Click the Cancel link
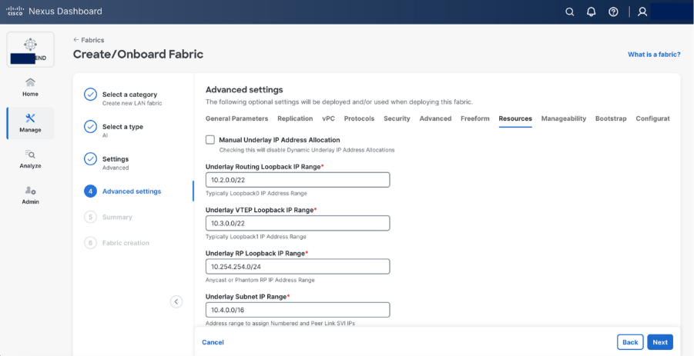The width and height of the screenshot is (694, 356). click(x=213, y=342)
